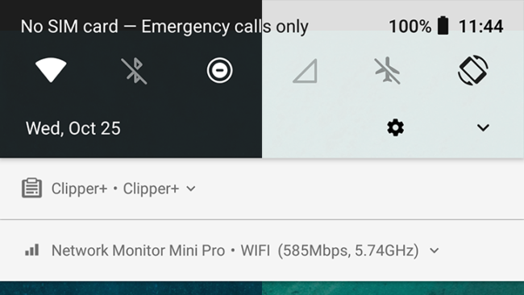Toggle the Wi-Fi quick setting
Viewport: 524px width, 295px height.
click(x=51, y=70)
